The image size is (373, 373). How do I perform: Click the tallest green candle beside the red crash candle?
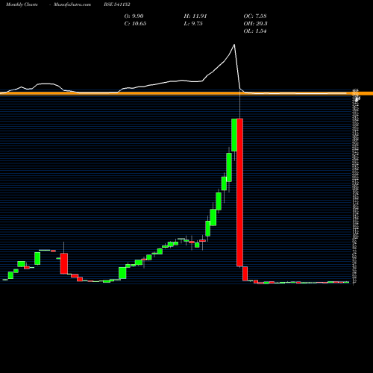(234, 135)
